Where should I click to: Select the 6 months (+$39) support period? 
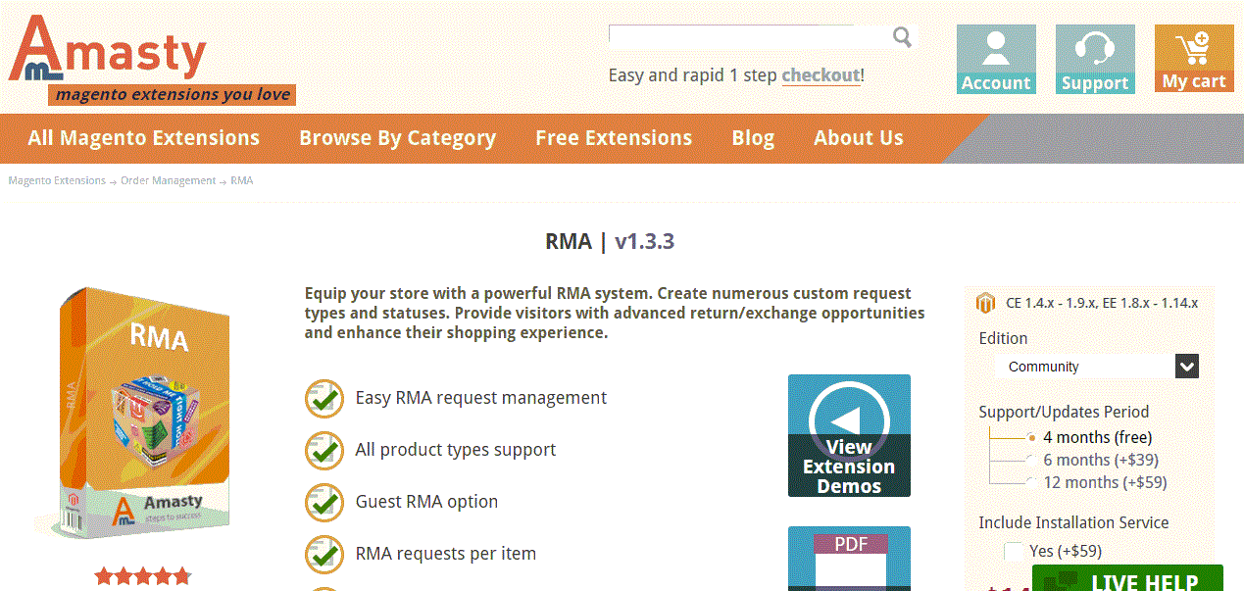(1031, 460)
